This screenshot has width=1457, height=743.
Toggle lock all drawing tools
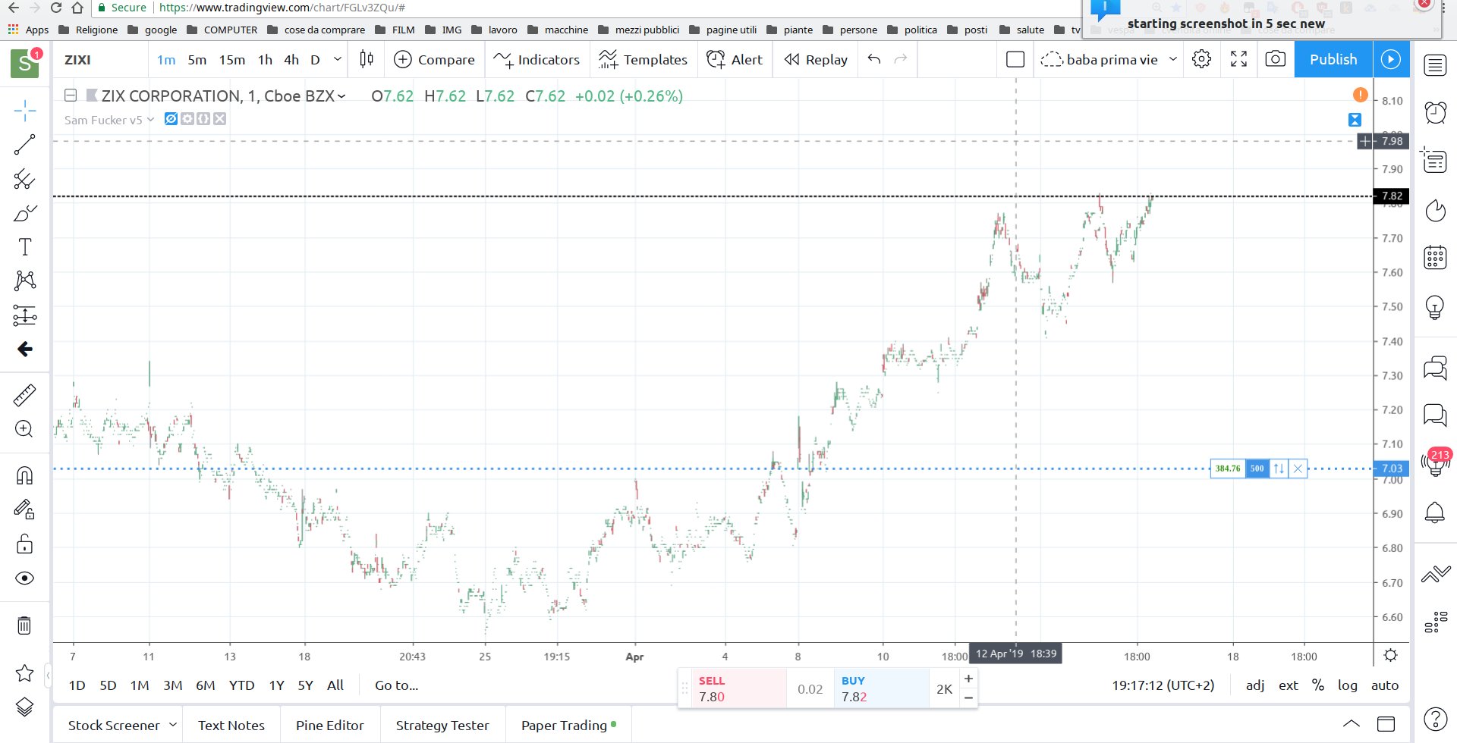pyautogui.click(x=25, y=544)
